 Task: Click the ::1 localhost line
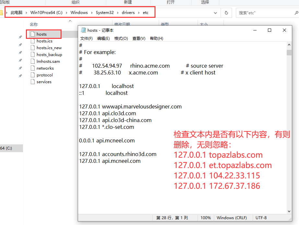103,93
